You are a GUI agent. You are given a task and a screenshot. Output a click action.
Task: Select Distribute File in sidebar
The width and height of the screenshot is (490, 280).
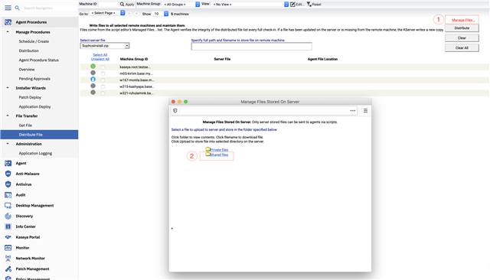[x=39, y=135]
